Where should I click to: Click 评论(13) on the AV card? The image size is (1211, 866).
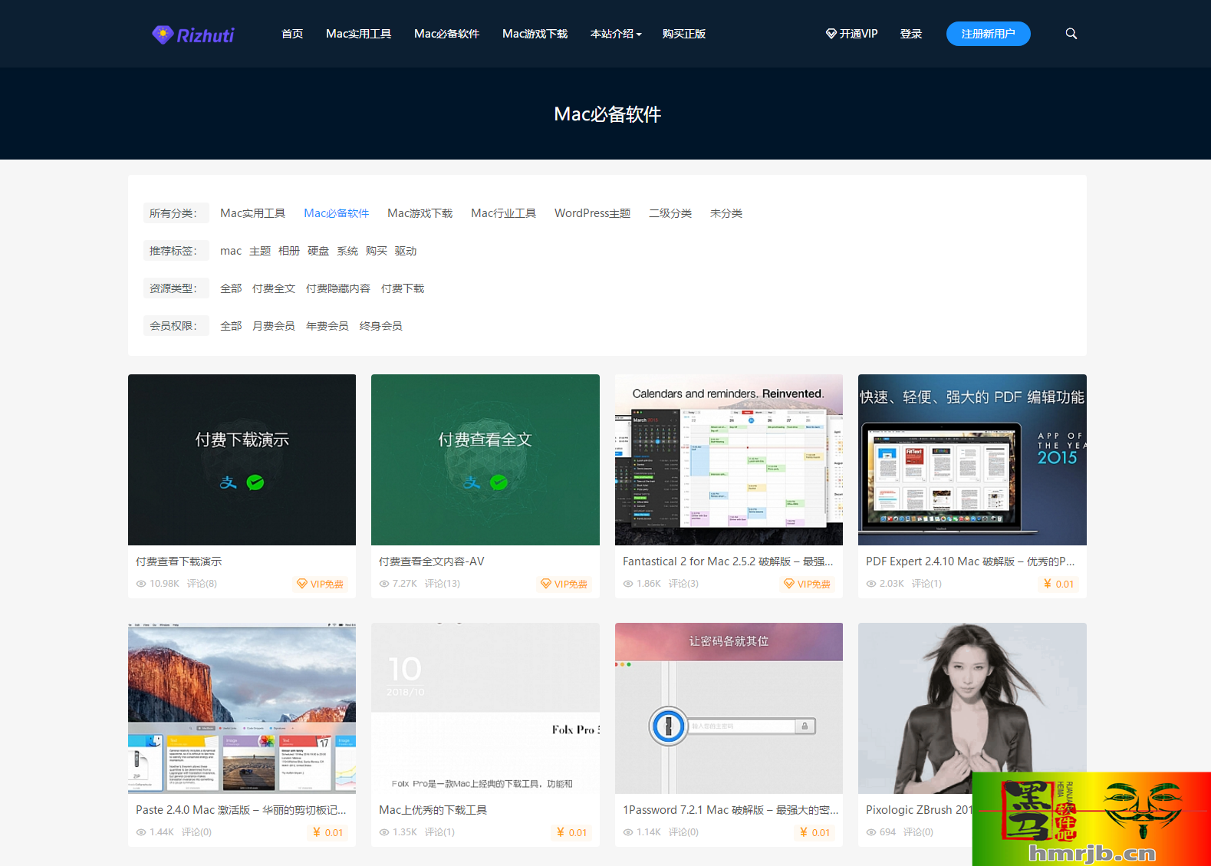point(443,584)
